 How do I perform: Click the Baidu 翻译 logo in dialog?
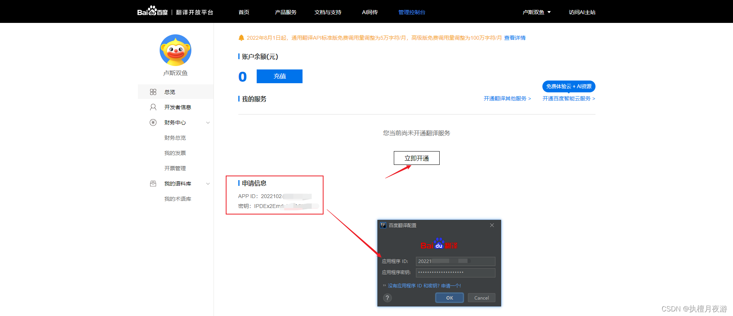(x=439, y=244)
